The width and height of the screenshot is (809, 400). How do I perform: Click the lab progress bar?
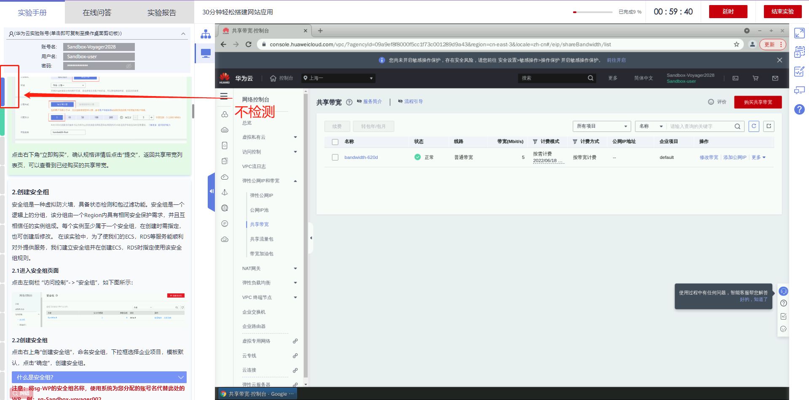point(593,12)
